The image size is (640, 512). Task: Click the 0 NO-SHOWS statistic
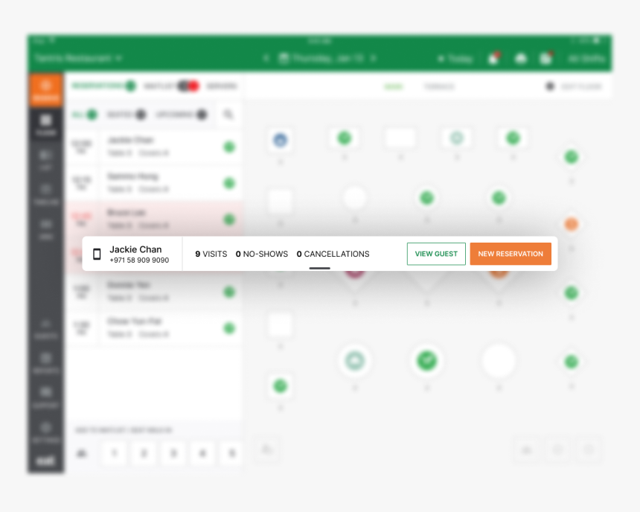[262, 254]
